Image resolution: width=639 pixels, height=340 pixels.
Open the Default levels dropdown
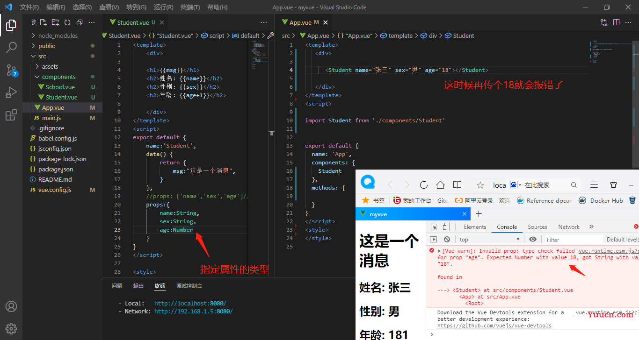pos(622,240)
